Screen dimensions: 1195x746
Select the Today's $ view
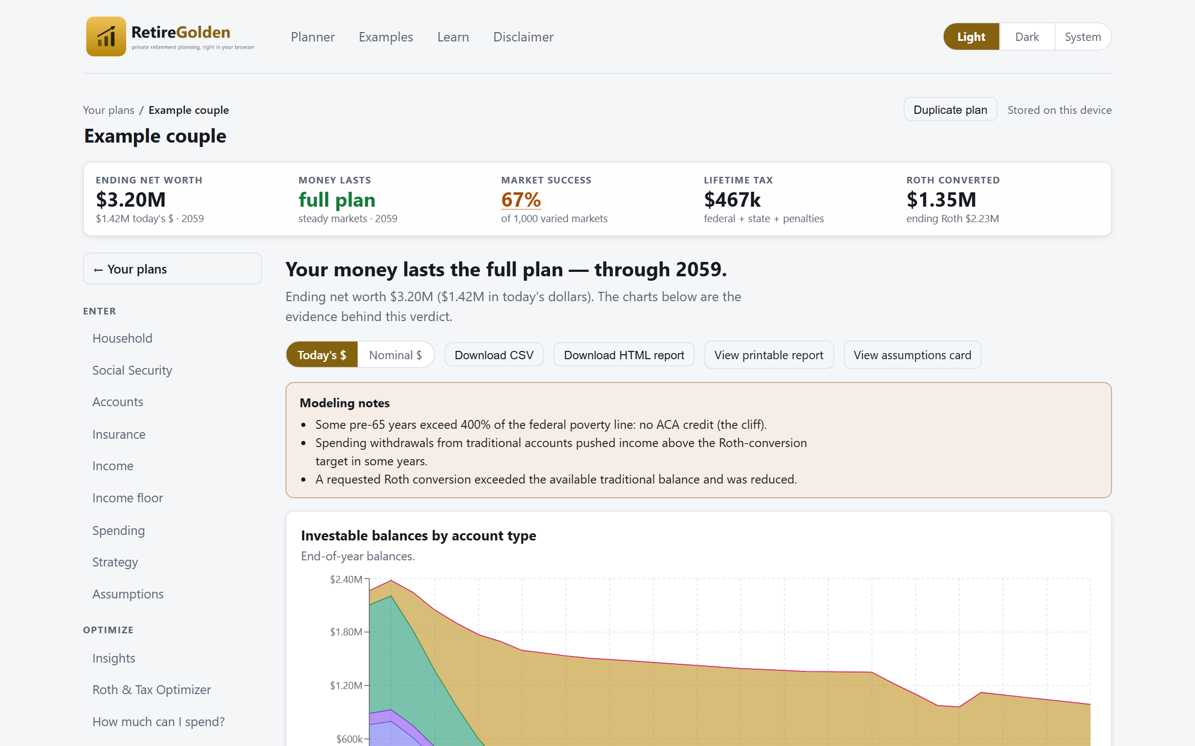point(322,355)
